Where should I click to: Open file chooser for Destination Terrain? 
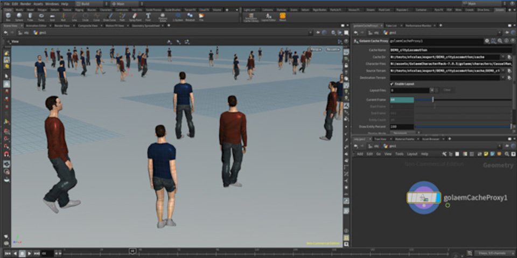[509, 78]
